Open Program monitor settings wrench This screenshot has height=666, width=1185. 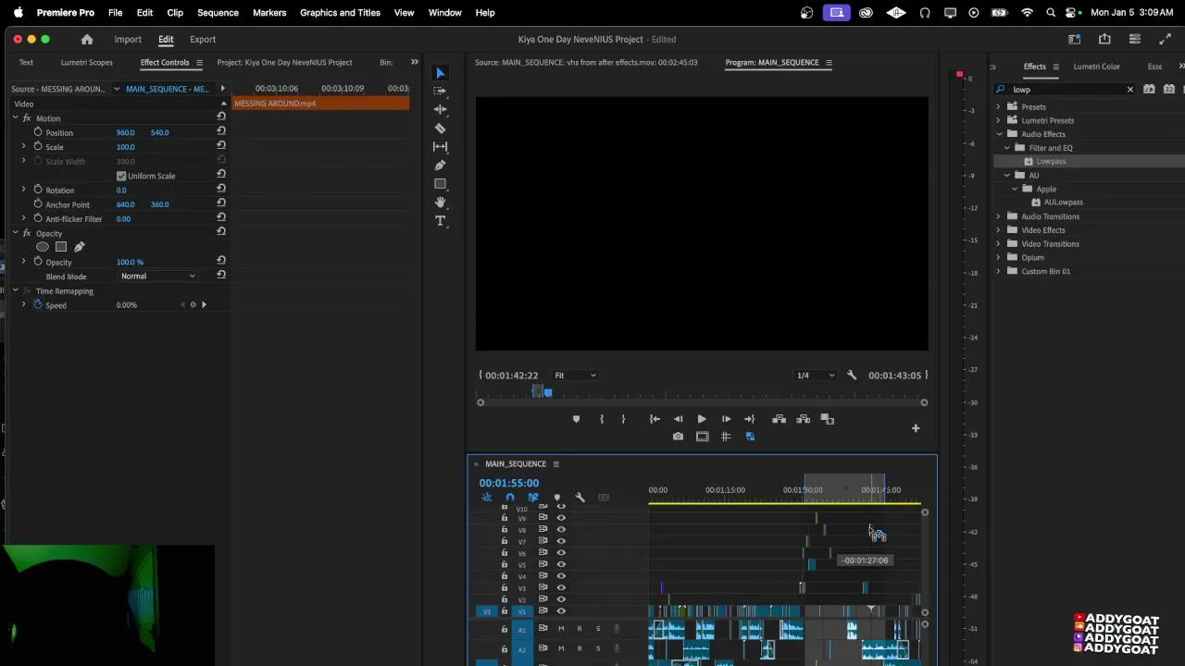point(852,376)
